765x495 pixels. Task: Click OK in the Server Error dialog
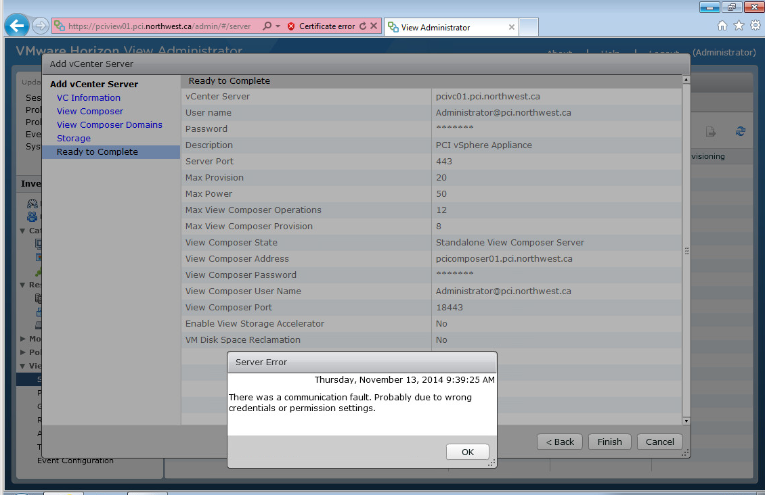pyautogui.click(x=467, y=452)
